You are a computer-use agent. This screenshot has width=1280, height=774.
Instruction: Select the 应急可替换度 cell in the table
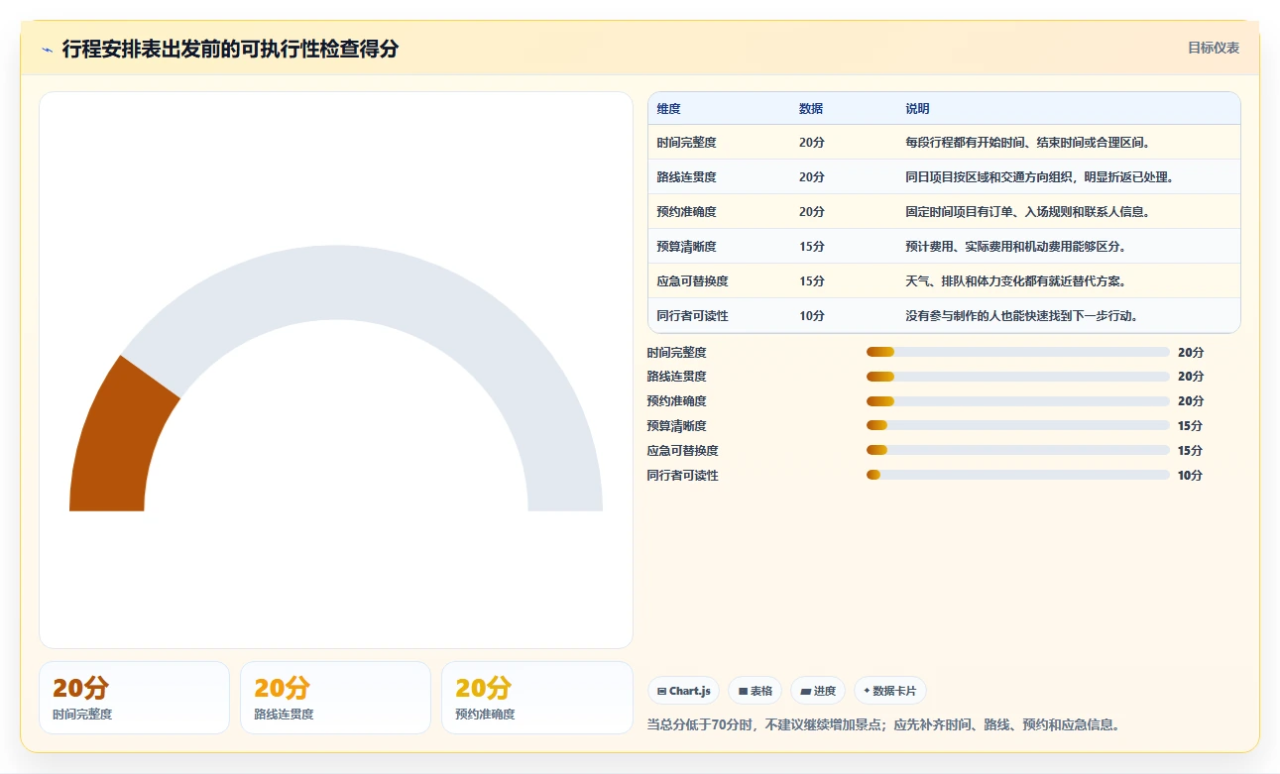click(692, 281)
